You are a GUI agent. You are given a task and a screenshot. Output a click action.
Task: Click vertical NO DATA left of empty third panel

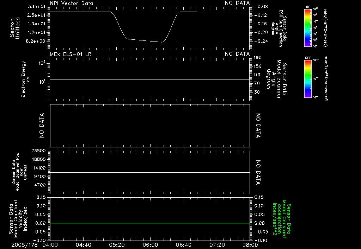point(42,126)
